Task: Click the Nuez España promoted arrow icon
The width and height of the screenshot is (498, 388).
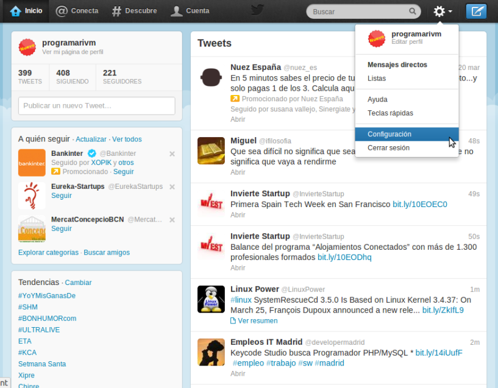Action: coord(235,99)
